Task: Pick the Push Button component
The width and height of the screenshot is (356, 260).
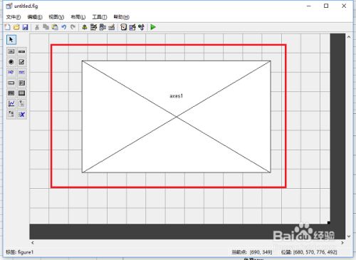Action: coord(11,51)
